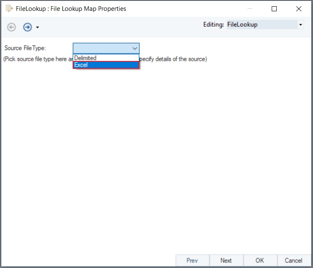
Task: Go forward with the right arrow icon
Action: coord(28,27)
